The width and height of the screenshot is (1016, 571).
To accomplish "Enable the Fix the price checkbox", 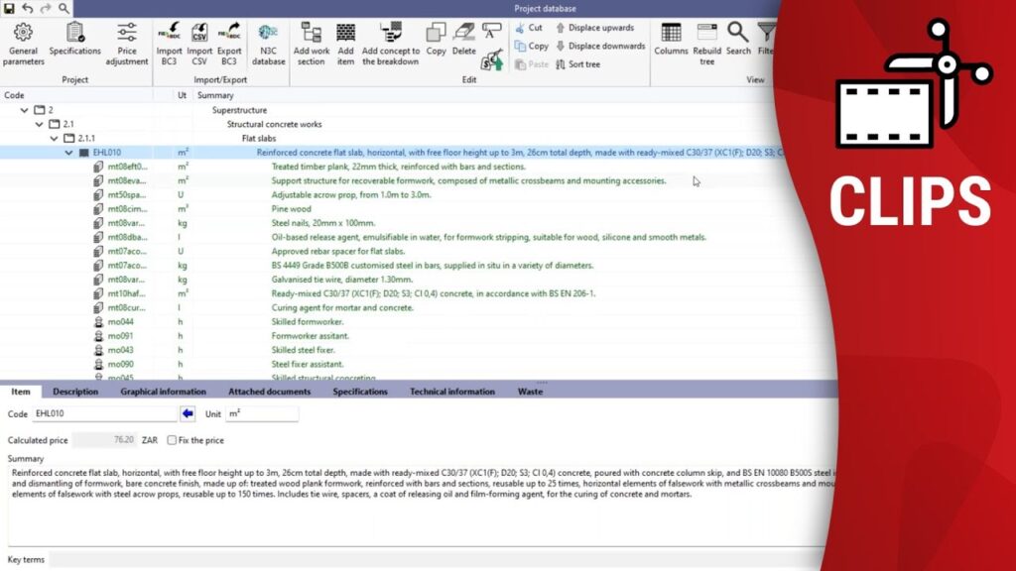I will click(173, 440).
